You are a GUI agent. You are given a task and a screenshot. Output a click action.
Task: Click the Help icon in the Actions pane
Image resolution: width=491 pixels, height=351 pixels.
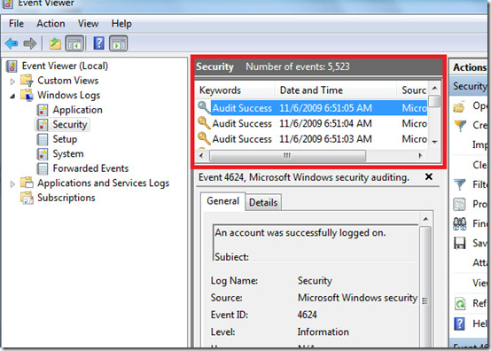459,324
